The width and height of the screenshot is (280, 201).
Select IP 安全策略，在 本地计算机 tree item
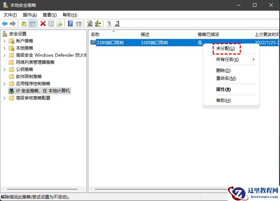coord(43,91)
